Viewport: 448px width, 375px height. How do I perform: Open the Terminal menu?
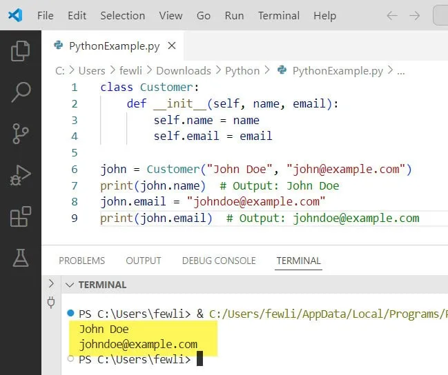coord(279,15)
